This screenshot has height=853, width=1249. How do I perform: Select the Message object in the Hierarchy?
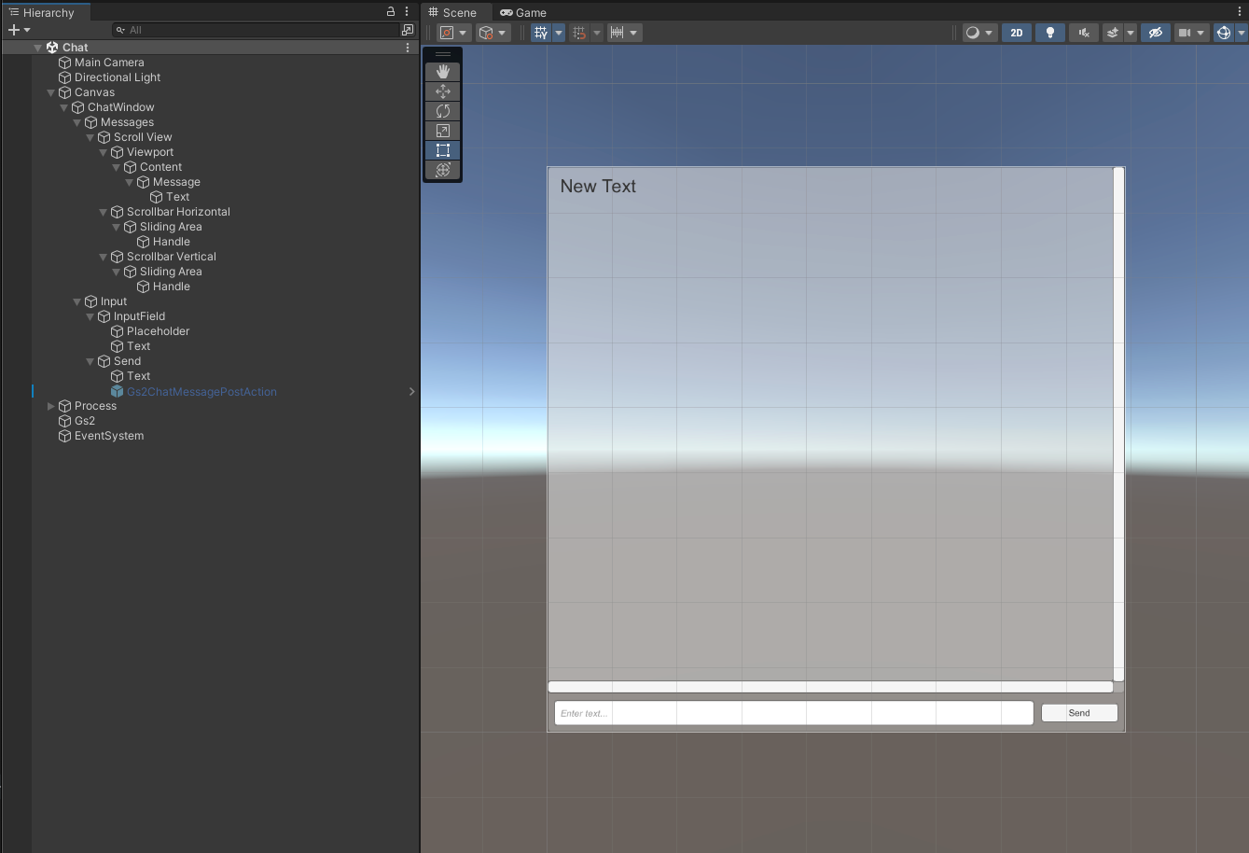[x=176, y=182]
